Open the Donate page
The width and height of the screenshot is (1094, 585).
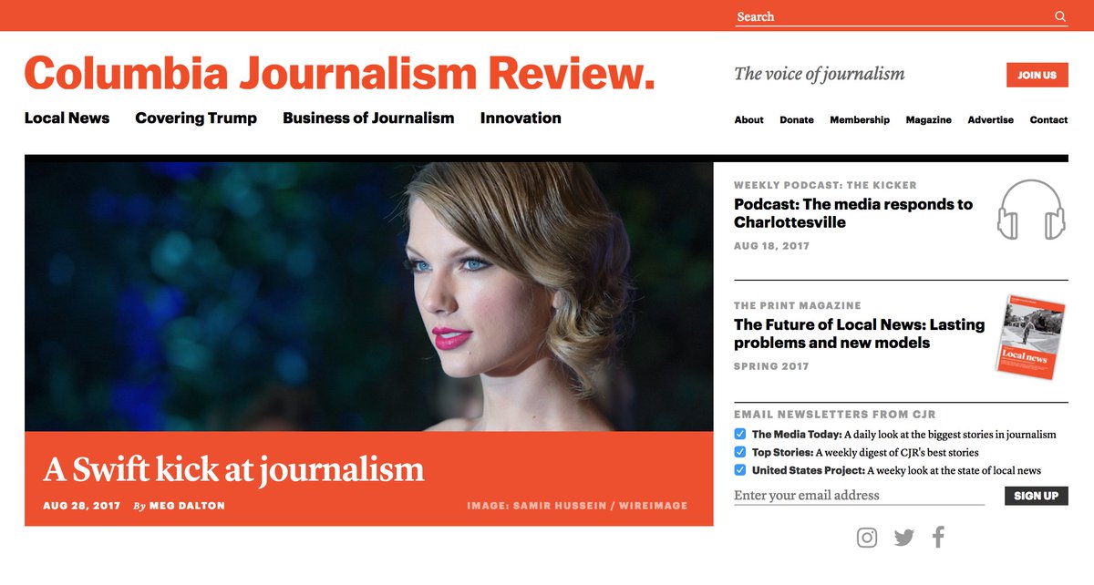click(797, 120)
